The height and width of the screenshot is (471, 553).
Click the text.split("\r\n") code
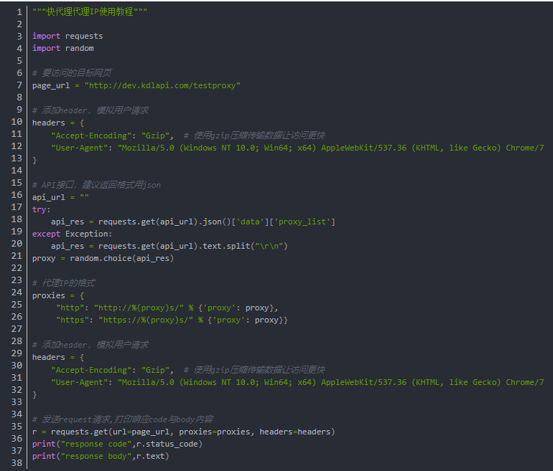(246, 246)
